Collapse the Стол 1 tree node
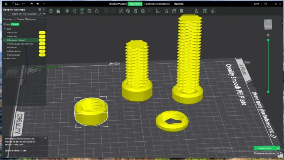The width and height of the screenshot is (284, 160). point(5,29)
